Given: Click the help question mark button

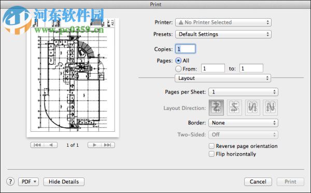Looking at the screenshot, I should coord(10,181).
